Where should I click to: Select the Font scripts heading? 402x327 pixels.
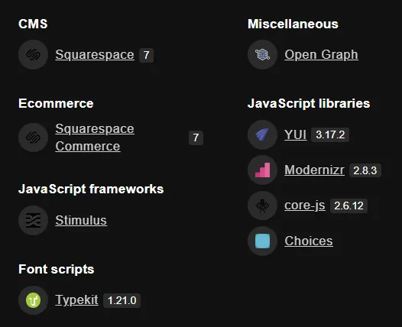click(57, 270)
